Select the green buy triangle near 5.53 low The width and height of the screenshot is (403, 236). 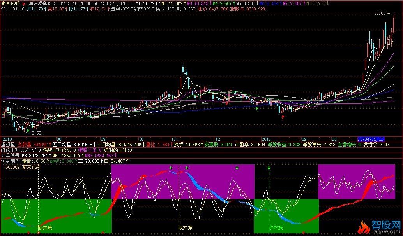coord(28,130)
